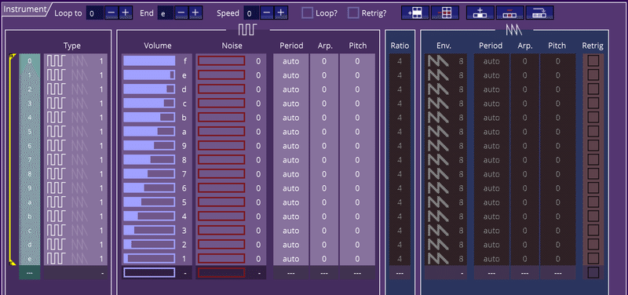Click the hardware Period 'auto' cell in row 3
This screenshot has height=295, width=628.
pos(491,104)
